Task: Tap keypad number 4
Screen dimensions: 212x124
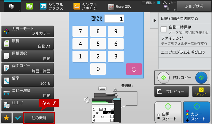Action: pos(80,44)
